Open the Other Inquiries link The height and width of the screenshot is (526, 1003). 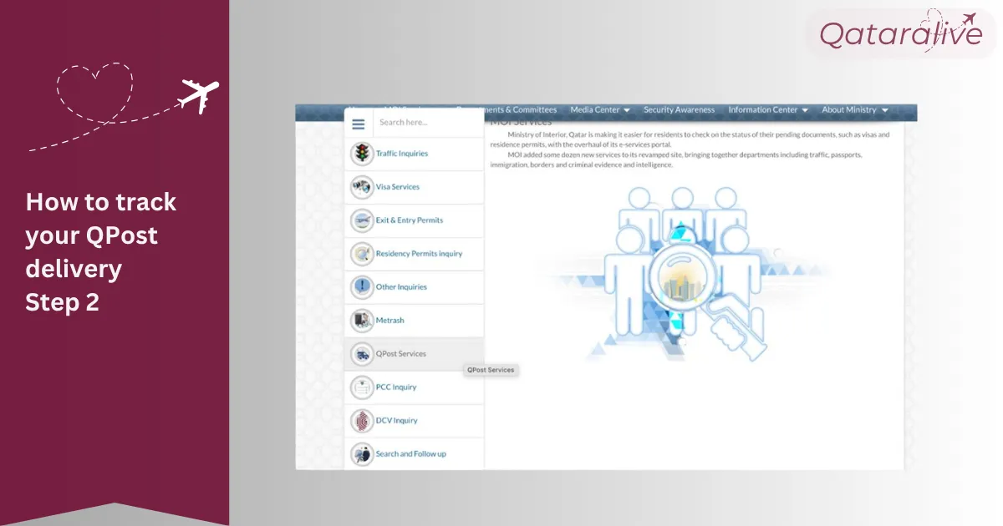pos(401,287)
